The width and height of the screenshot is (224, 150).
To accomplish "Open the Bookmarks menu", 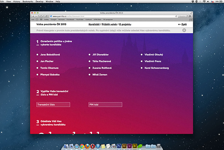I will pyautogui.click(x=27, y=2).
